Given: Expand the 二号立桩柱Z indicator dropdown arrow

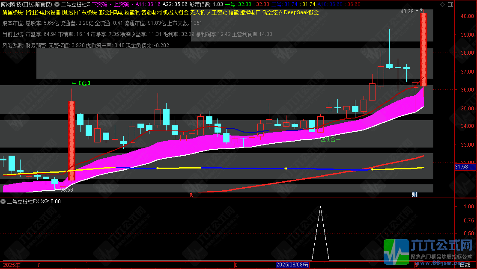Looking at the screenshot, I should click(57, 4).
